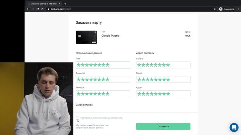Click the green 'Сохранить' button
The height and width of the screenshot is (135, 241).
point(163,126)
